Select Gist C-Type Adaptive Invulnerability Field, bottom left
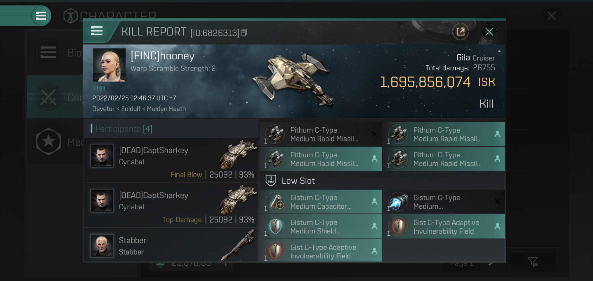The height and width of the screenshot is (281, 593). tap(321, 251)
